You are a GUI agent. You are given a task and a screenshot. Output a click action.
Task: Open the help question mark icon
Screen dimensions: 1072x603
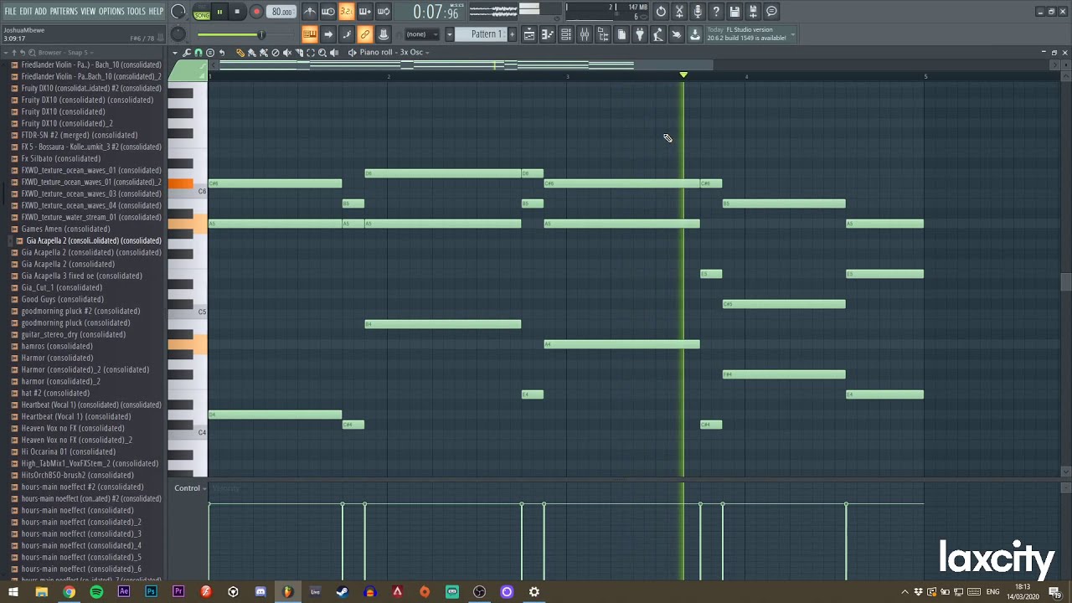pos(716,11)
